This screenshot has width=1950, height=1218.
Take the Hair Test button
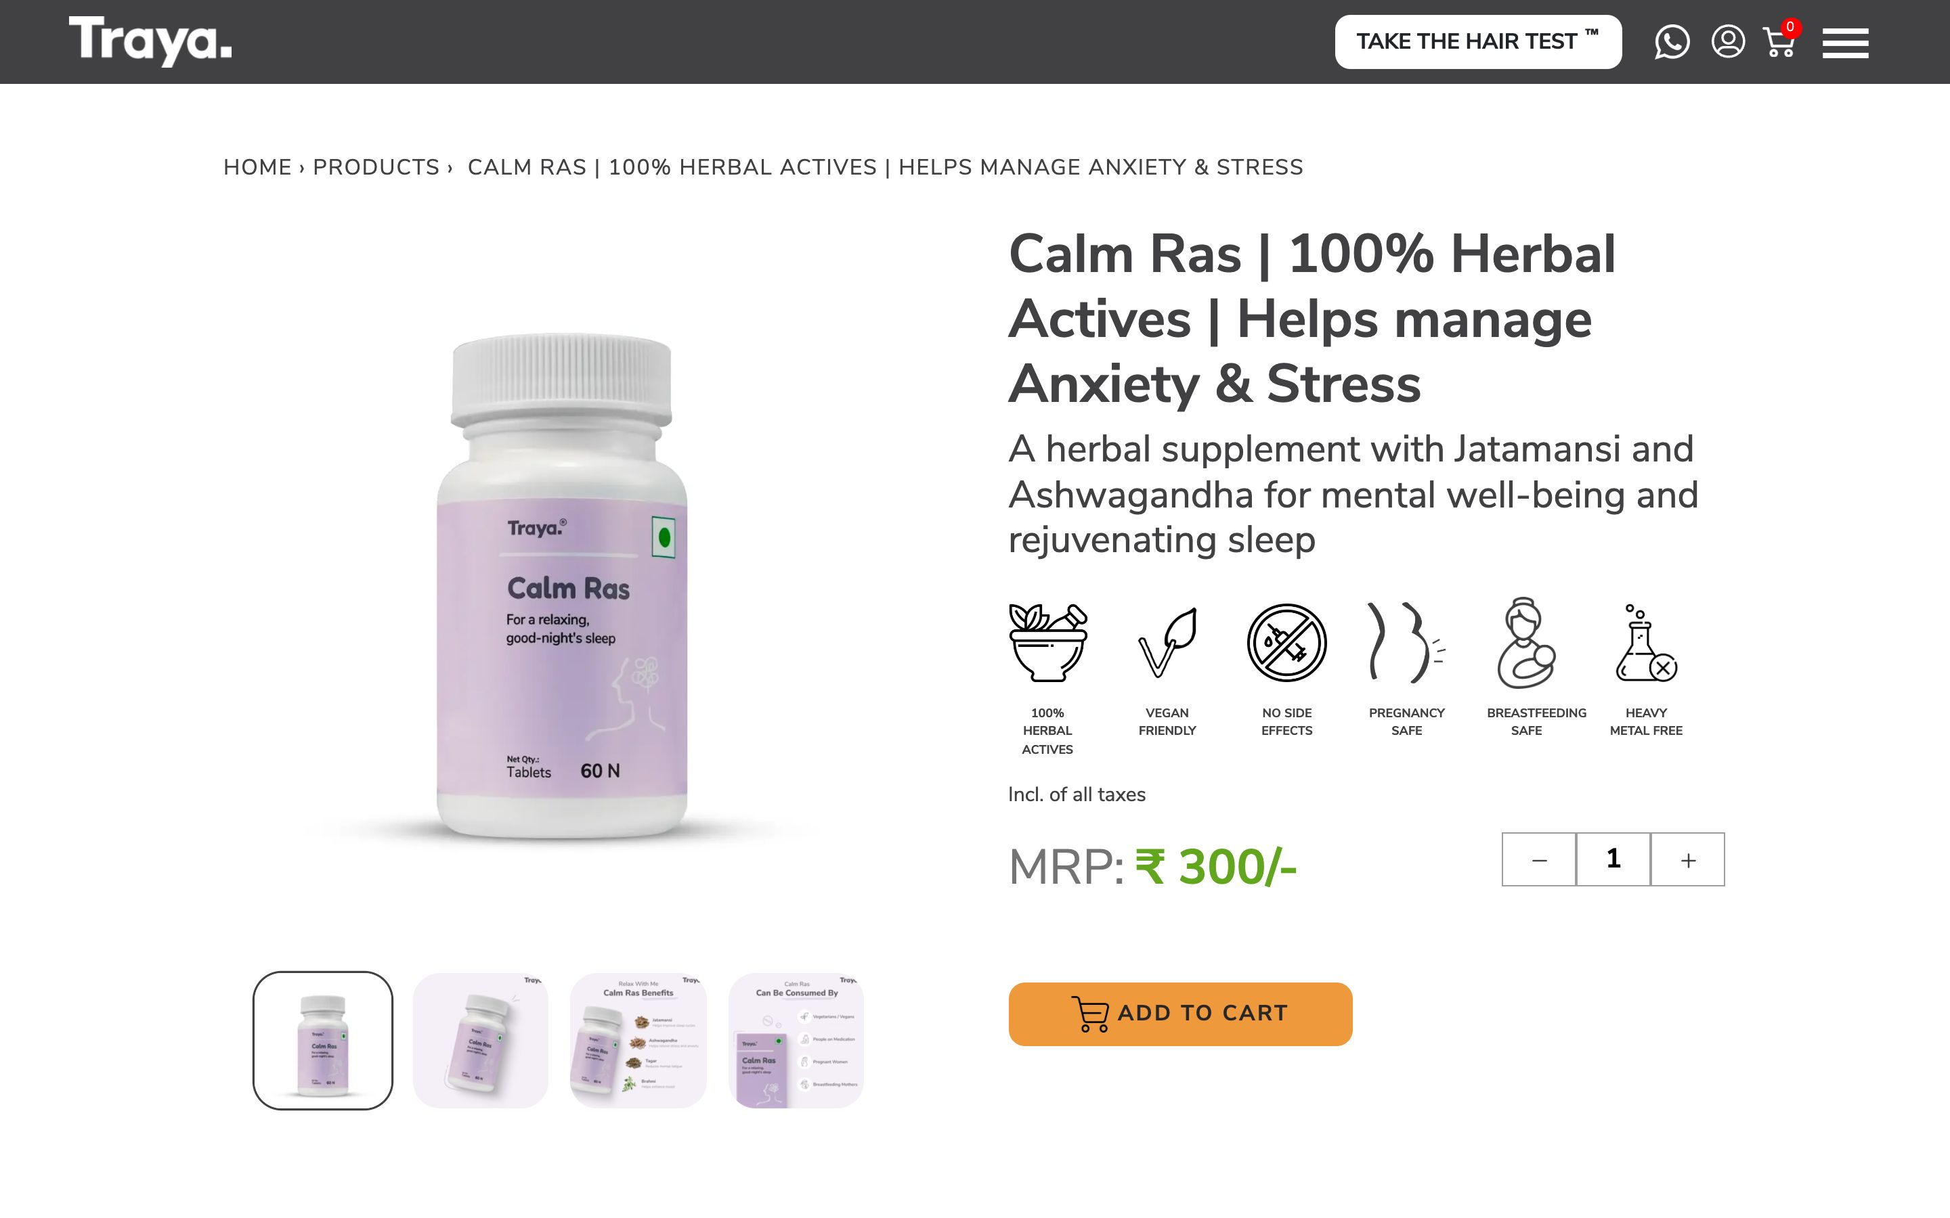[x=1478, y=42]
